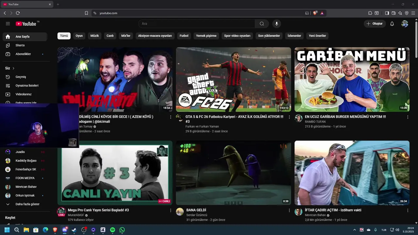Select the Yeni öneriler chip
Viewport: 418px width, 235px height.
317,36
